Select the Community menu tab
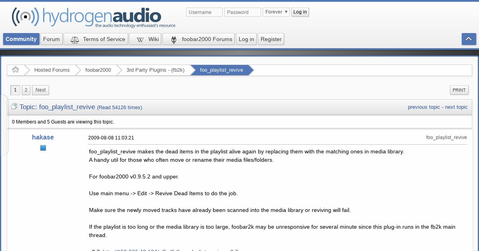The width and height of the screenshot is (479, 251). tap(21, 39)
